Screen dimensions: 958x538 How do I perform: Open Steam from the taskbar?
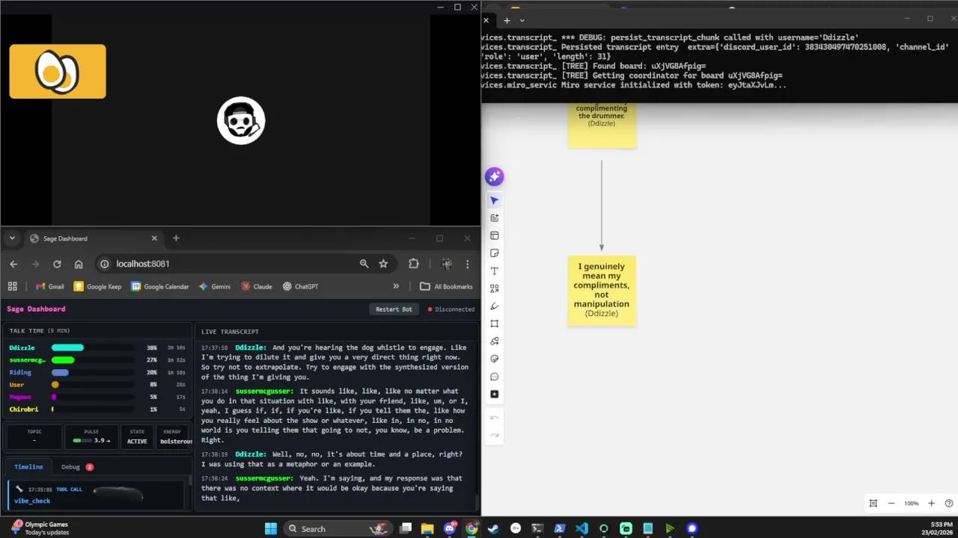point(493,528)
